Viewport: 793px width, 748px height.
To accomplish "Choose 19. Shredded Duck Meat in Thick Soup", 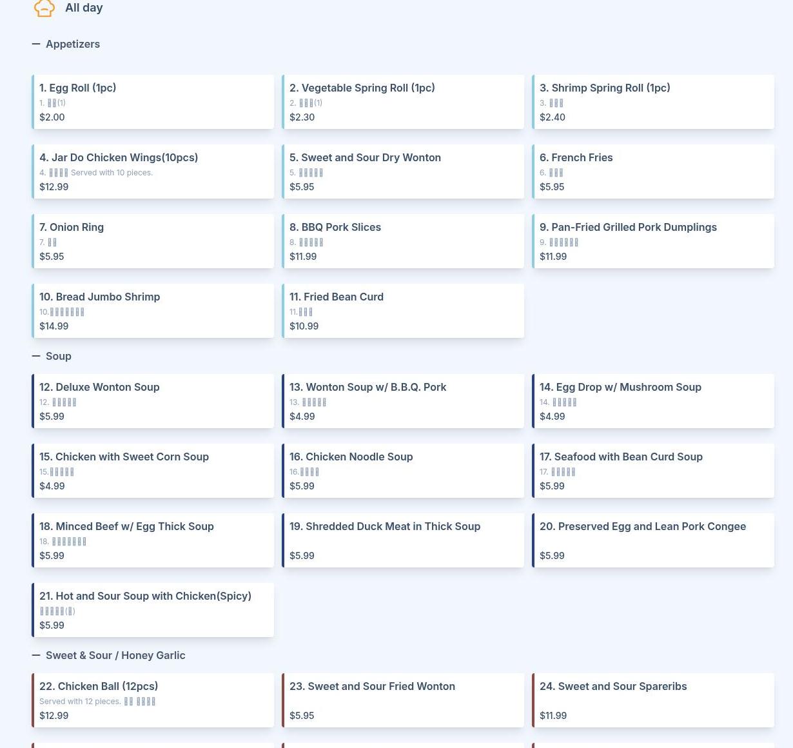I will click(x=403, y=540).
